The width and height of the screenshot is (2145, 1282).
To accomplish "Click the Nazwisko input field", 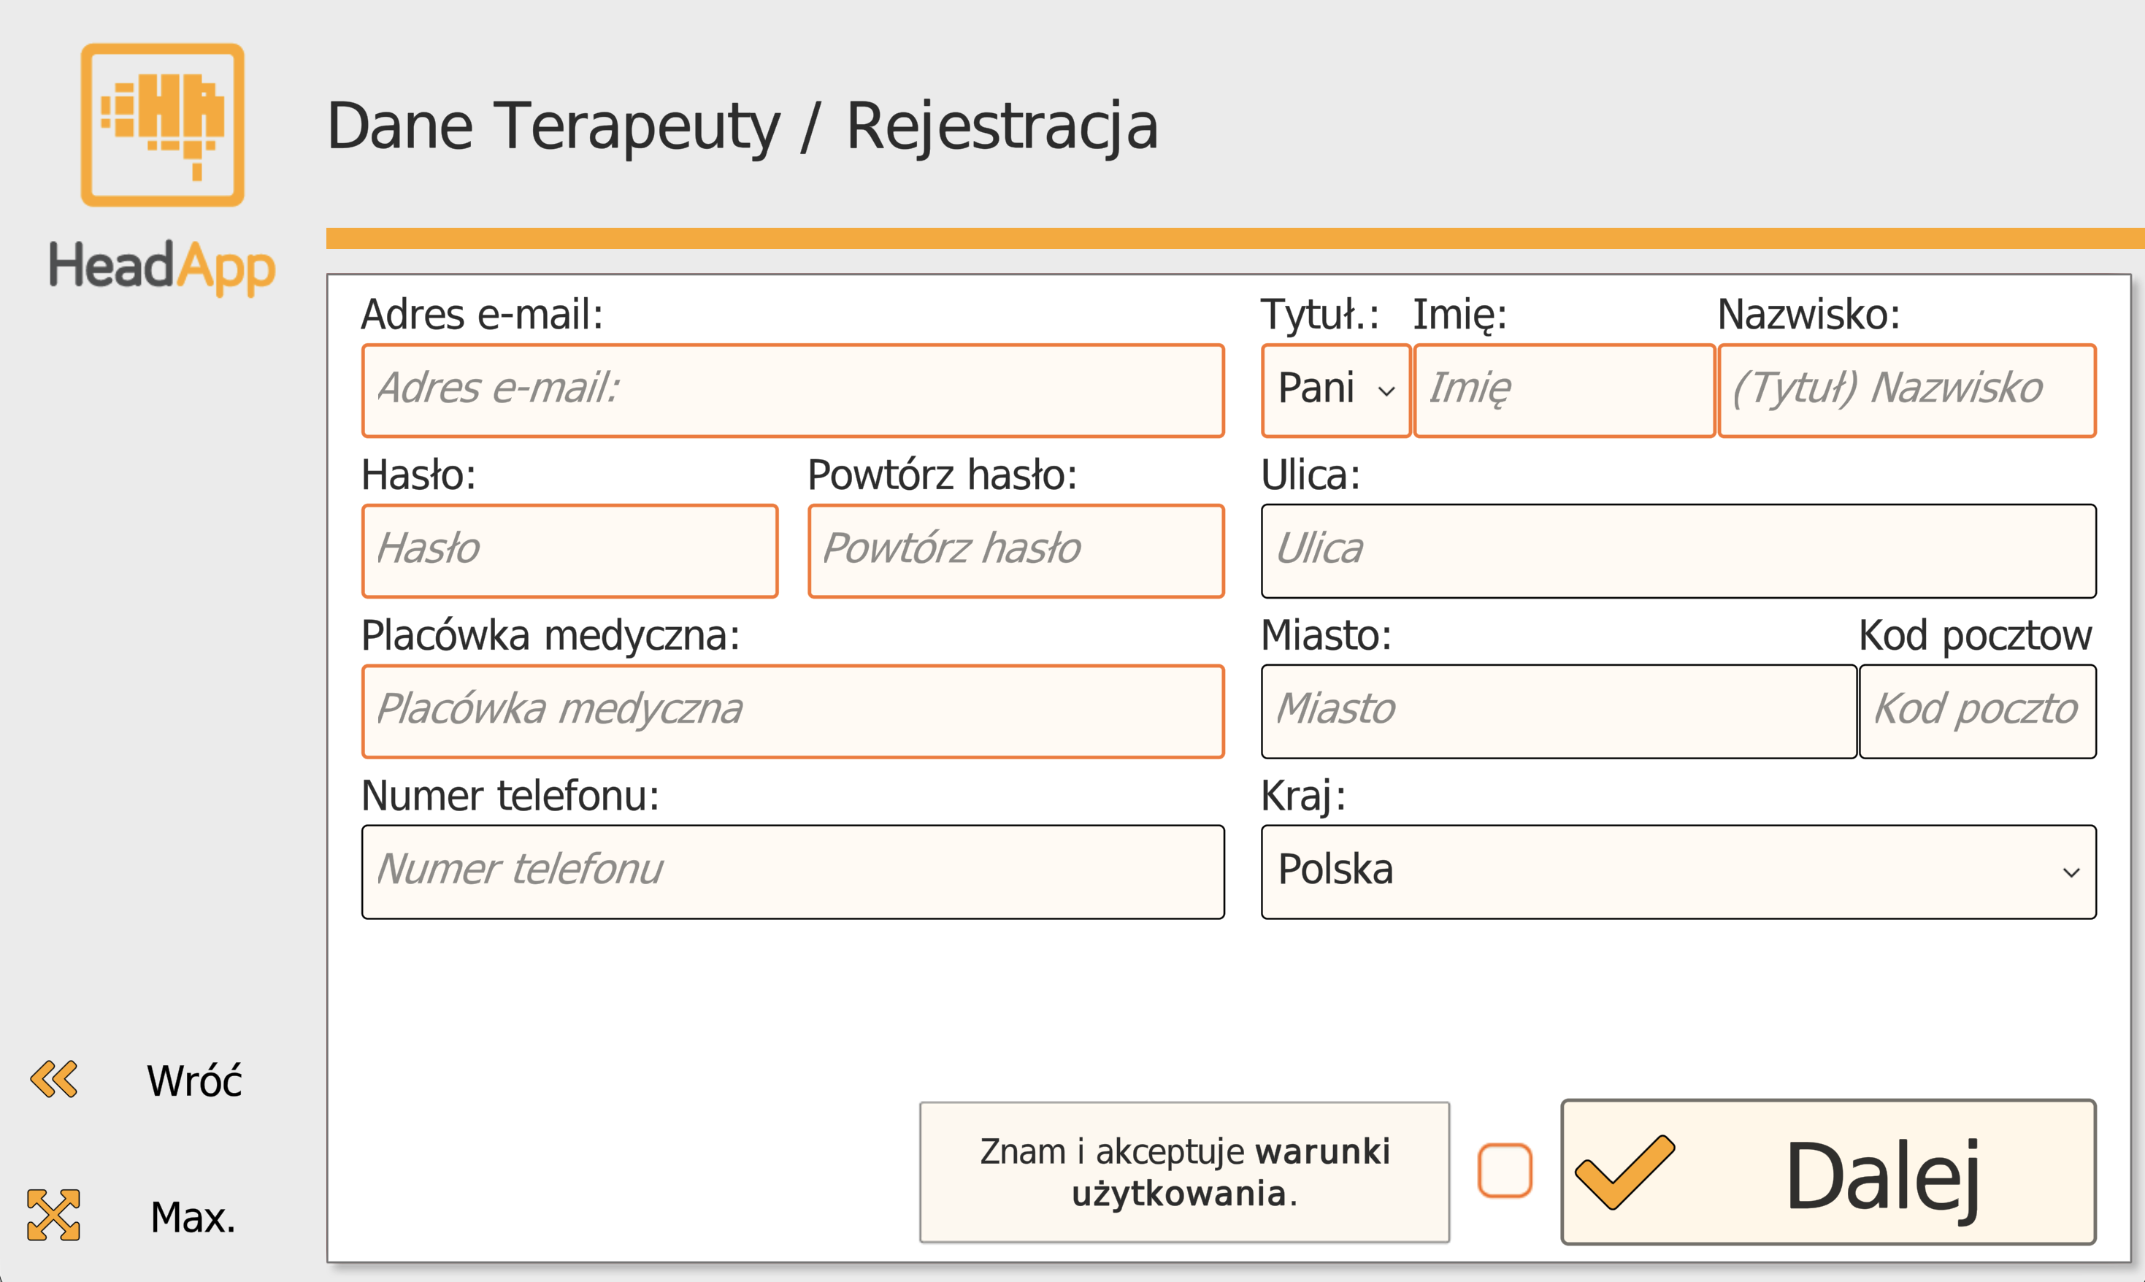I will [1906, 390].
